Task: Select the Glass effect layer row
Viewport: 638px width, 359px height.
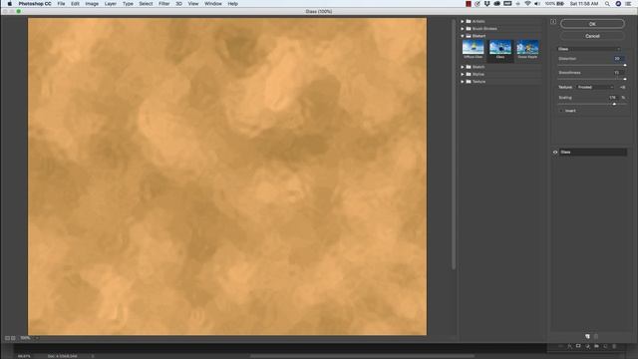Action: click(x=593, y=153)
